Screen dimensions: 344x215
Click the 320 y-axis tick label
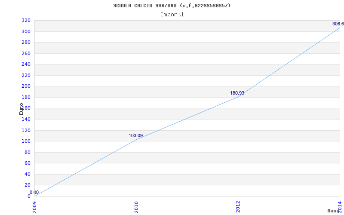(x=26, y=20)
